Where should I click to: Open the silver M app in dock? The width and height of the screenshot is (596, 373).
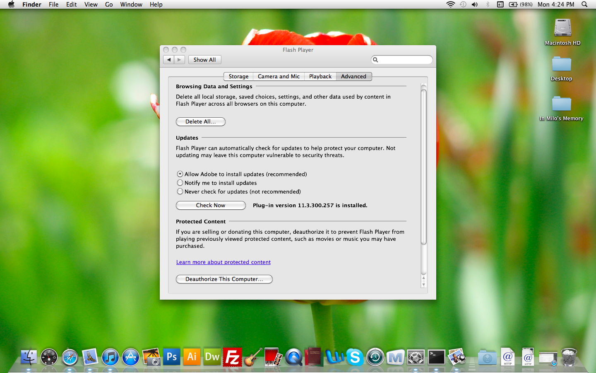click(395, 357)
